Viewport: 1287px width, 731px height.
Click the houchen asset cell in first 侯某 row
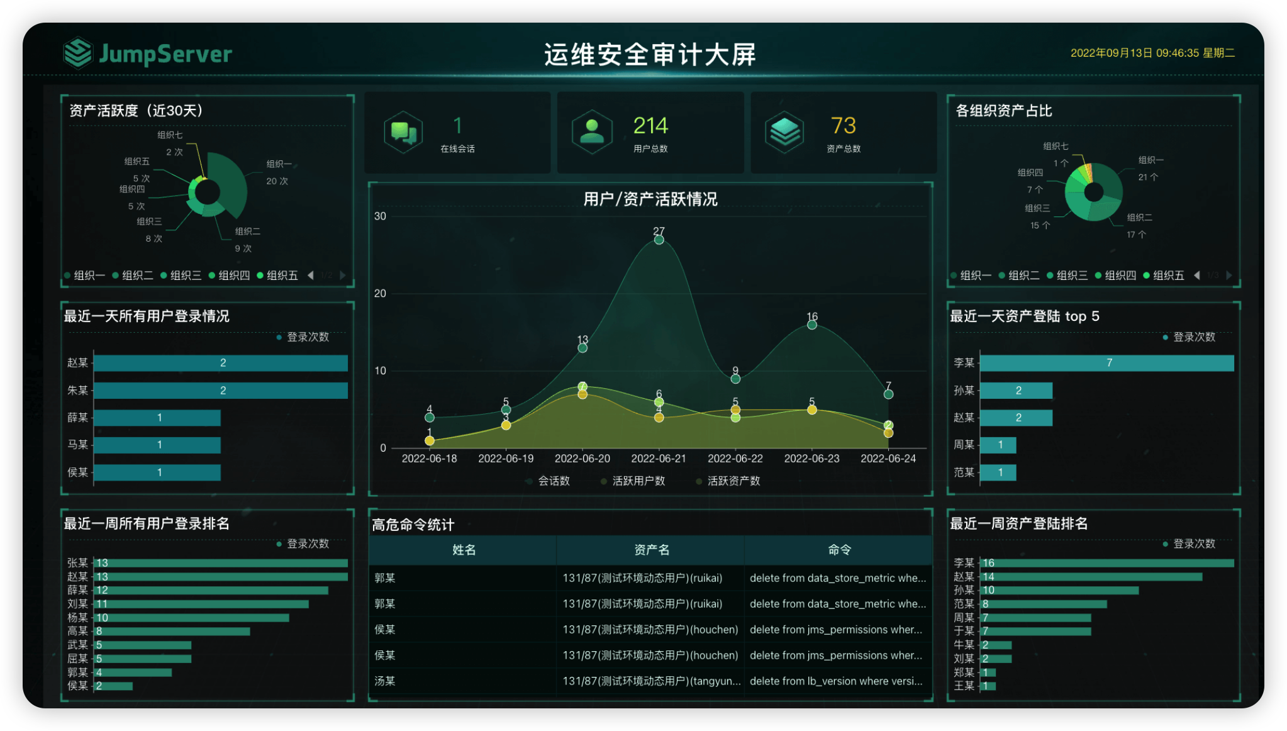[650, 630]
